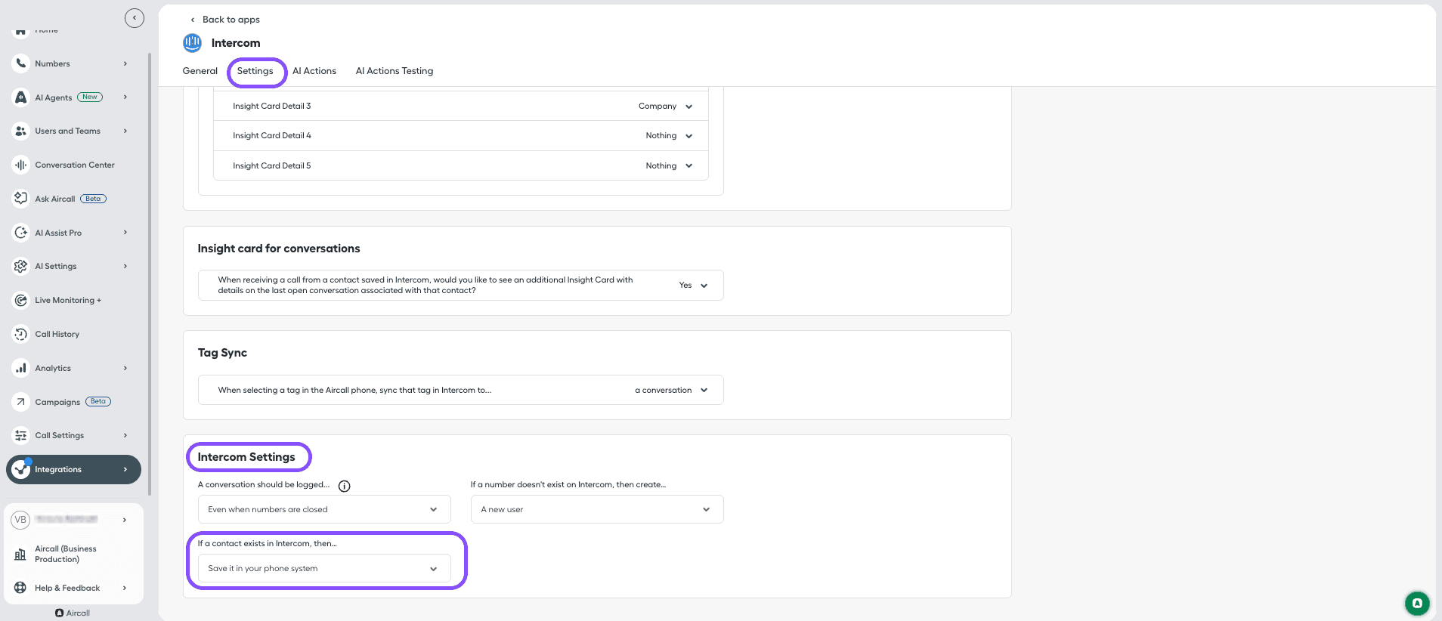The image size is (1442, 621).
Task: Click the 'Insight Card Detail 3' label
Action: pyautogui.click(x=272, y=107)
